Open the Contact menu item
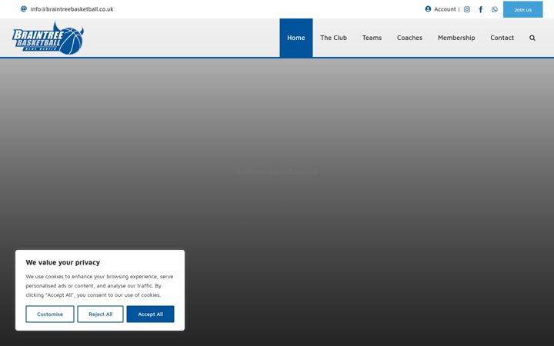Viewport: 554px width, 346px height. (x=502, y=38)
